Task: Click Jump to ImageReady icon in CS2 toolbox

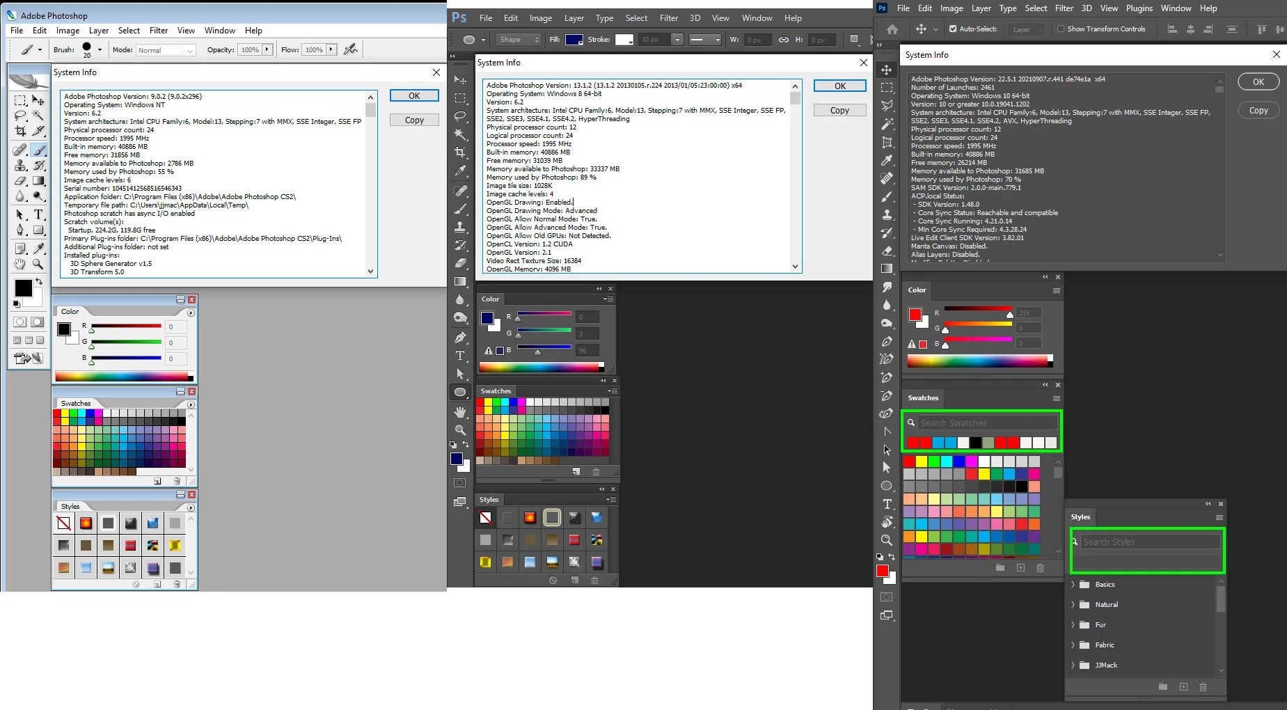Action: click(x=29, y=358)
